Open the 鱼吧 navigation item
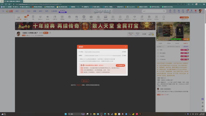206x116 pixels. [x=47, y=11]
